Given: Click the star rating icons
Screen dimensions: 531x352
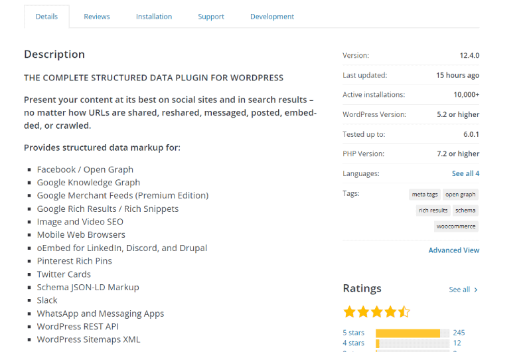Looking at the screenshot, I should (x=376, y=311).
